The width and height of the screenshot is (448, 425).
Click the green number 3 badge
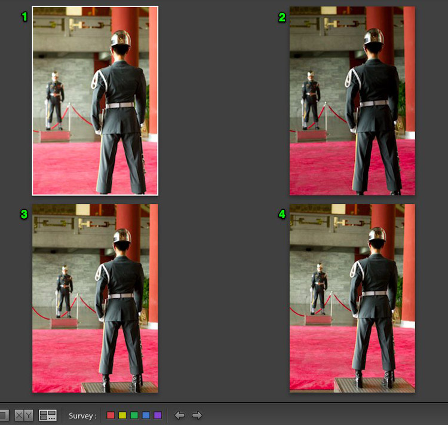[24, 214]
